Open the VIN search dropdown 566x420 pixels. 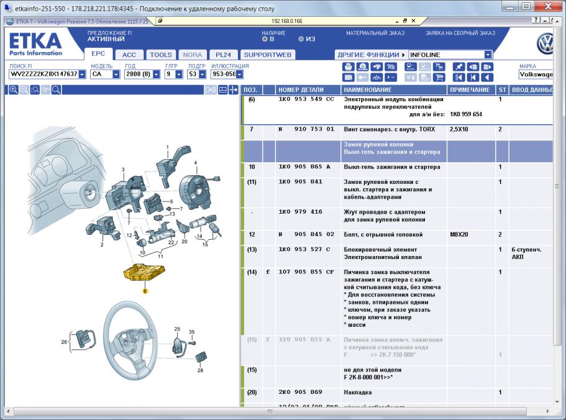82,75
